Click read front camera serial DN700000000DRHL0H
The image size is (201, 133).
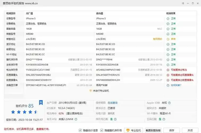[x=108, y=80]
